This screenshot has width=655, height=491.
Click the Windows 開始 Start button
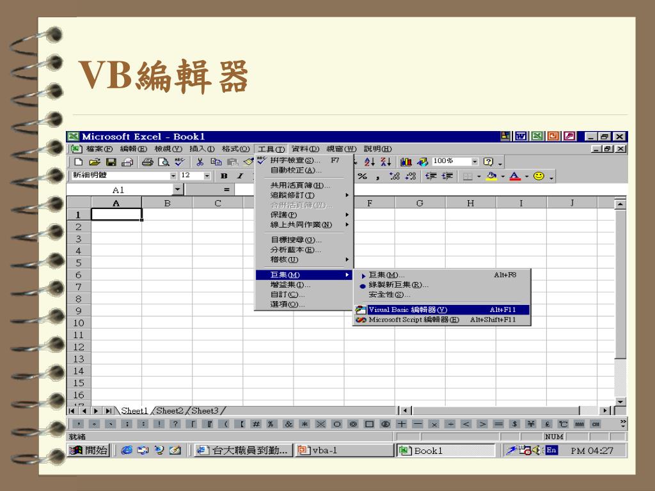[88, 451]
